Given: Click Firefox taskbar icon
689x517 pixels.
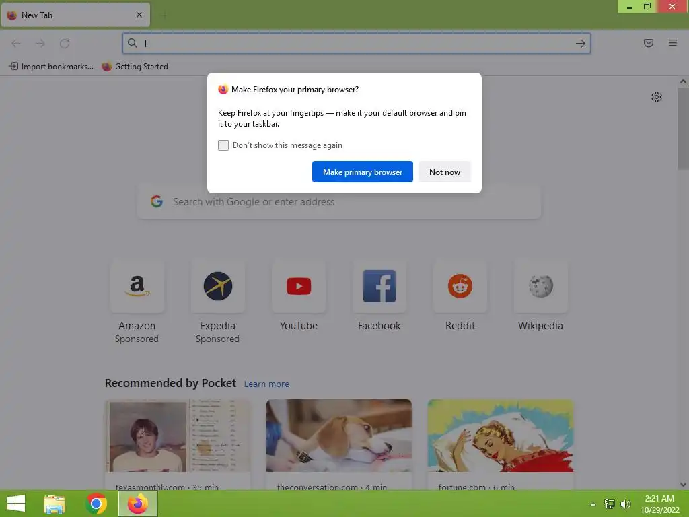Looking at the screenshot, I should [138, 504].
